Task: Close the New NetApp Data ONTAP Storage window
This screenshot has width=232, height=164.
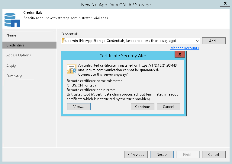Action: pos(225,4)
